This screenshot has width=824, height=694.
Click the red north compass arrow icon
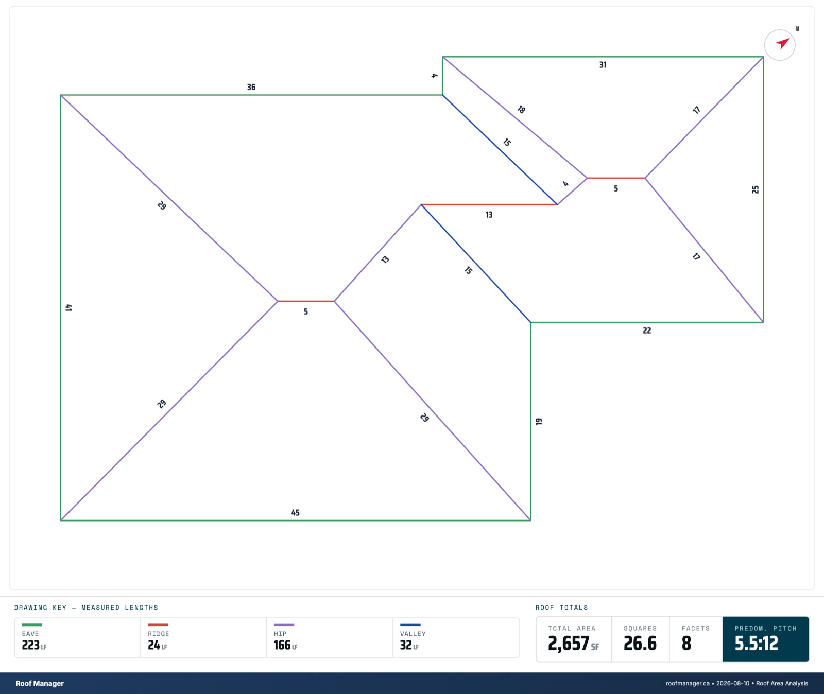coord(783,43)
